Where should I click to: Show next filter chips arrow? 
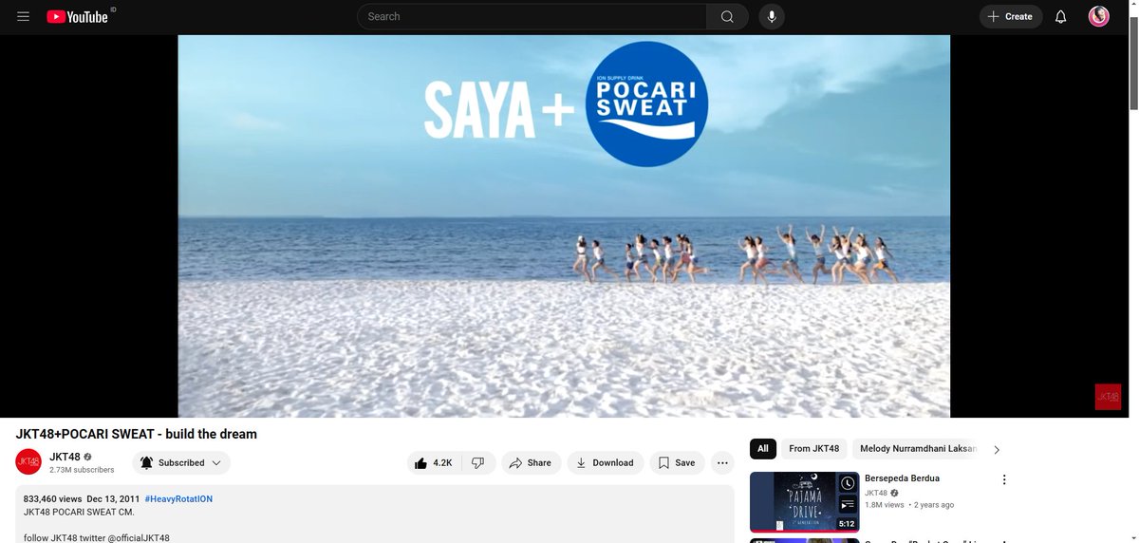997,450
